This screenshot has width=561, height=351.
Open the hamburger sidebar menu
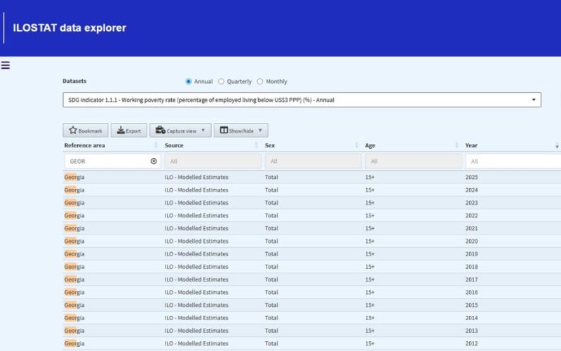[6, 65]
